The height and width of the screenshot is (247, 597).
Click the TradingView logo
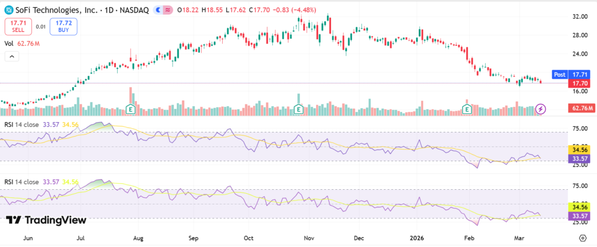coord(46,220)
